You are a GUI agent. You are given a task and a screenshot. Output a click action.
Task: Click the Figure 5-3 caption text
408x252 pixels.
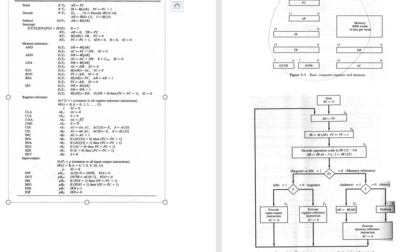[x=328, y=75]
